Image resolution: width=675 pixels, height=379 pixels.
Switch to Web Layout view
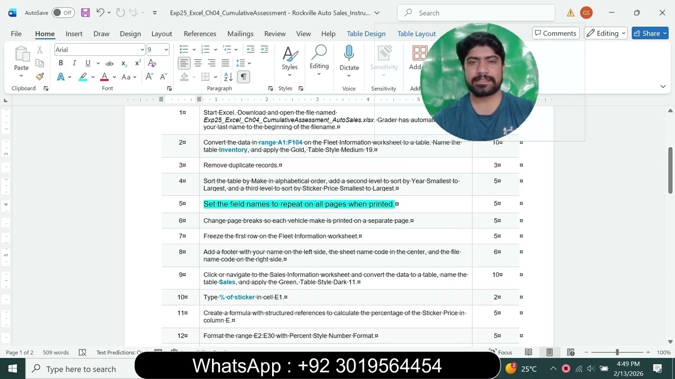pos(571,352)
